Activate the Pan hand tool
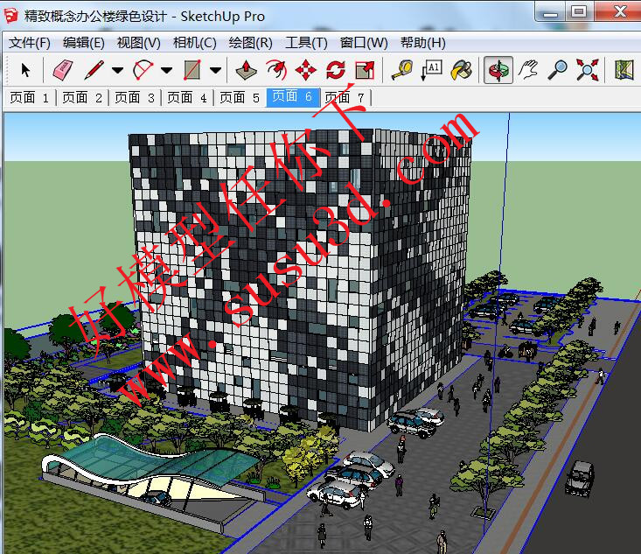 [528, 70]
